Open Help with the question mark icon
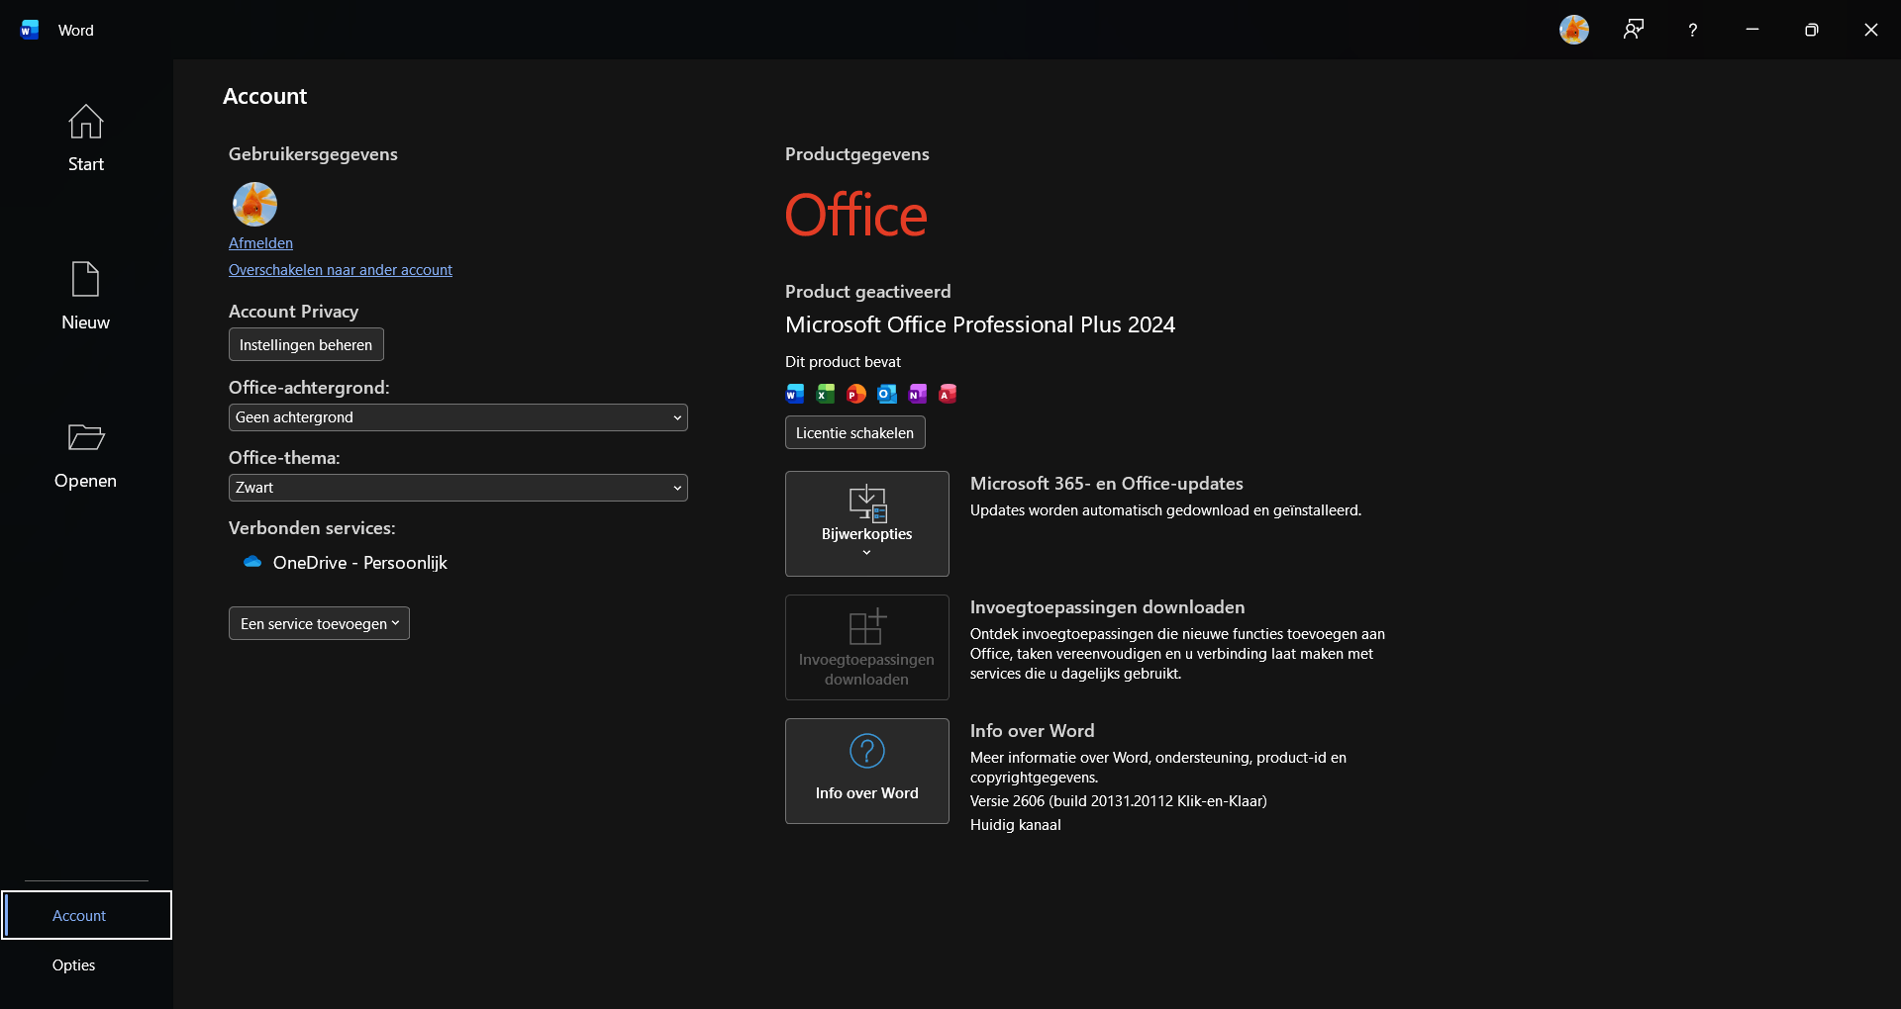The height and width of the screenshot is (1009, 1901). coord(1693,30)
